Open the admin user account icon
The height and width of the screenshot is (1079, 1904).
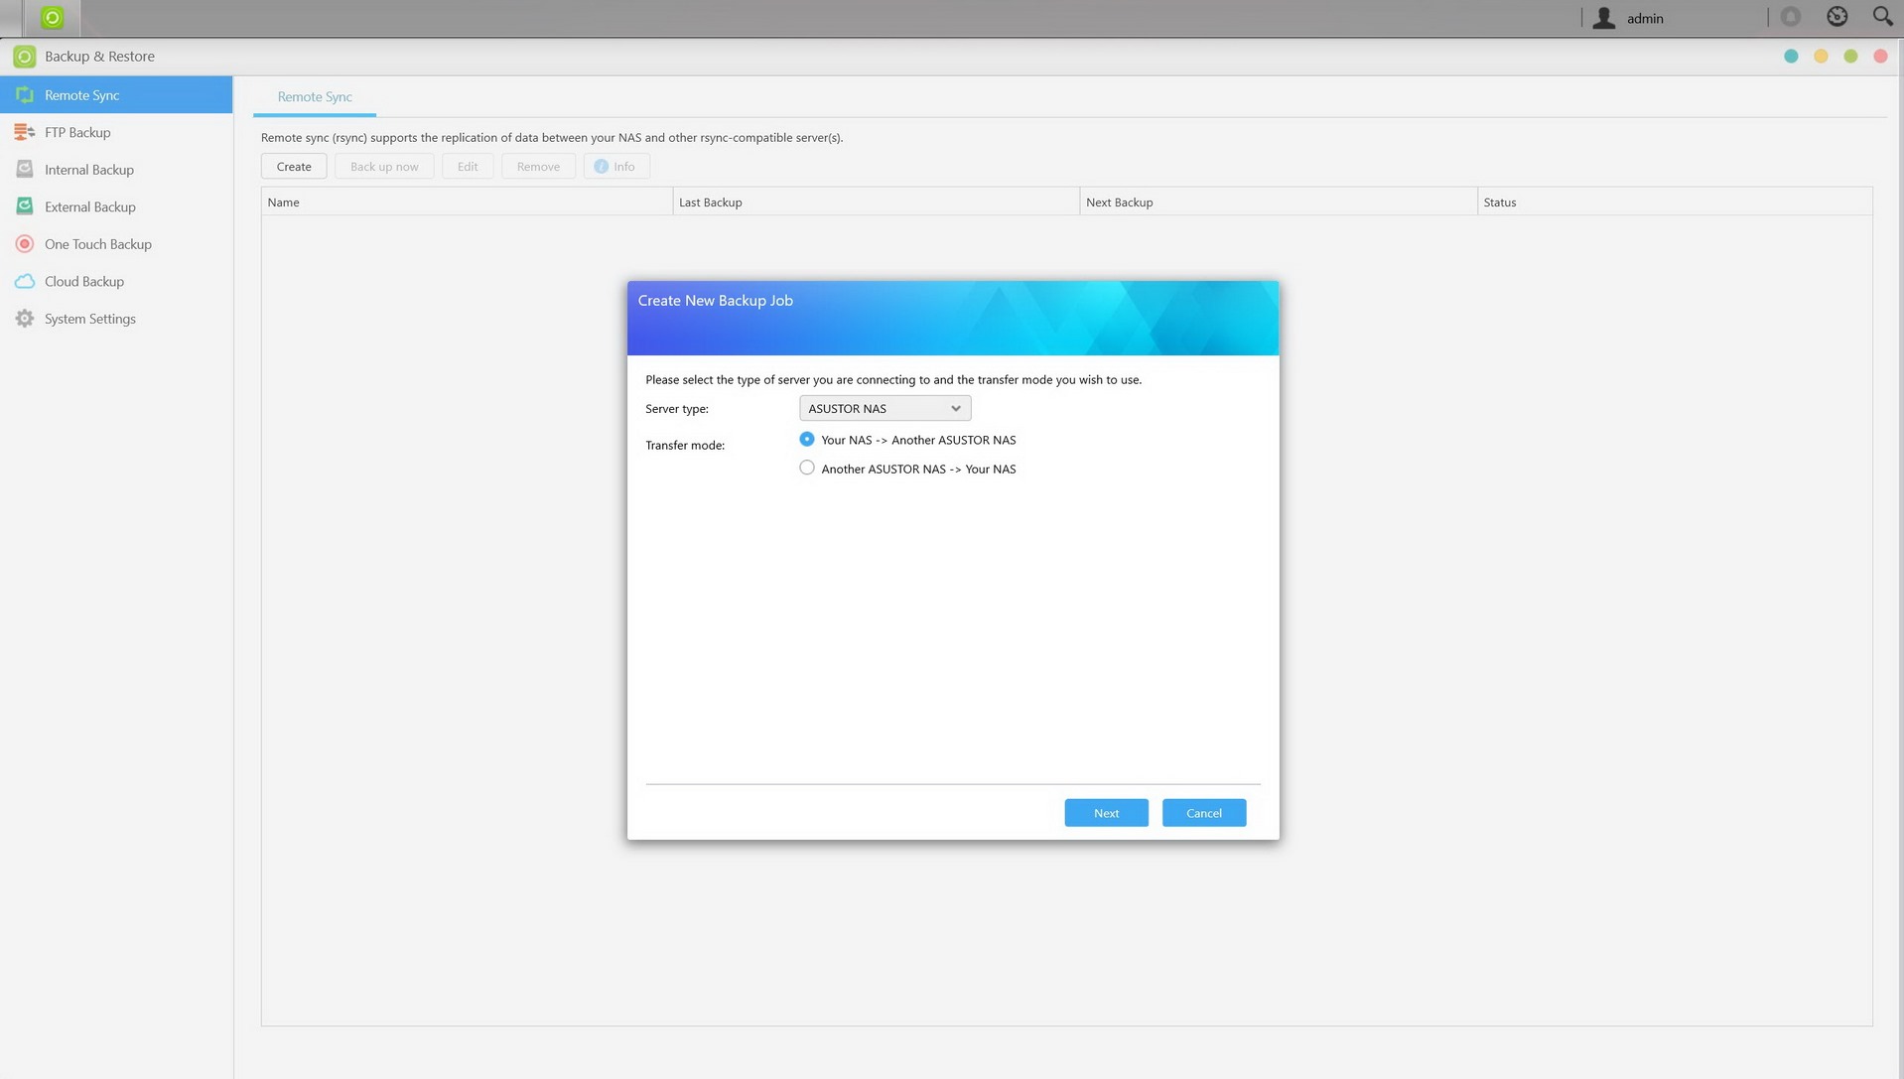click(1604, 18)
